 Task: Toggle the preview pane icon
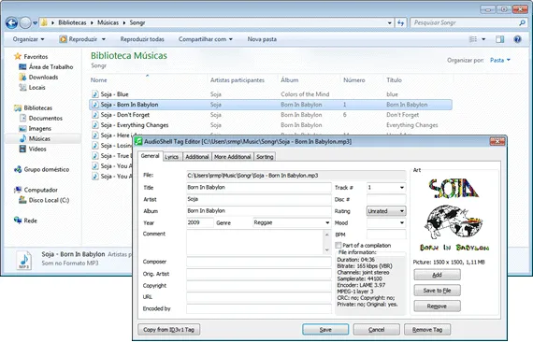(x=499, y=39)
